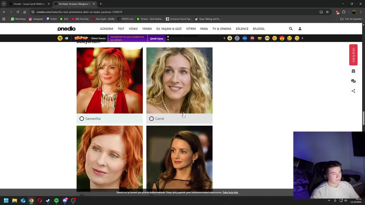Open the EV, YAŞAM & GEZİ menu item
The height and width of the screenshot is (205, 365).
pyautogui.click(x=169, y=29)
